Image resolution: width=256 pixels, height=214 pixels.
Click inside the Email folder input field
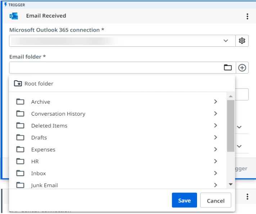(115, 68)
